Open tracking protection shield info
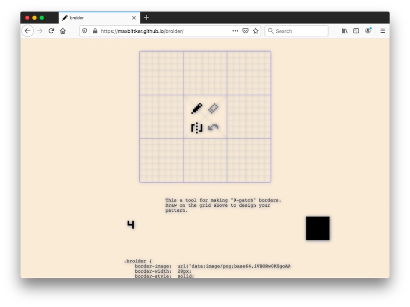This screenshot has height=307, width=410. coord(85,31)
